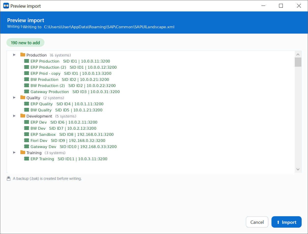Click 'SID ID2 | 10.0.0.21:3200' details
This screenshot has width=308, height=234.
[x=86, y=80]
